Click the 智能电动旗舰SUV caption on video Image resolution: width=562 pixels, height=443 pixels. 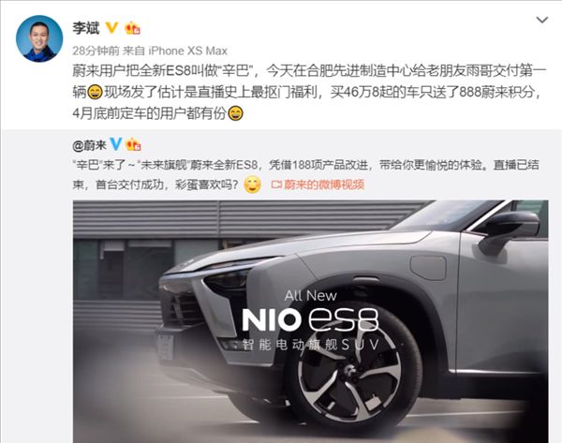310,345
